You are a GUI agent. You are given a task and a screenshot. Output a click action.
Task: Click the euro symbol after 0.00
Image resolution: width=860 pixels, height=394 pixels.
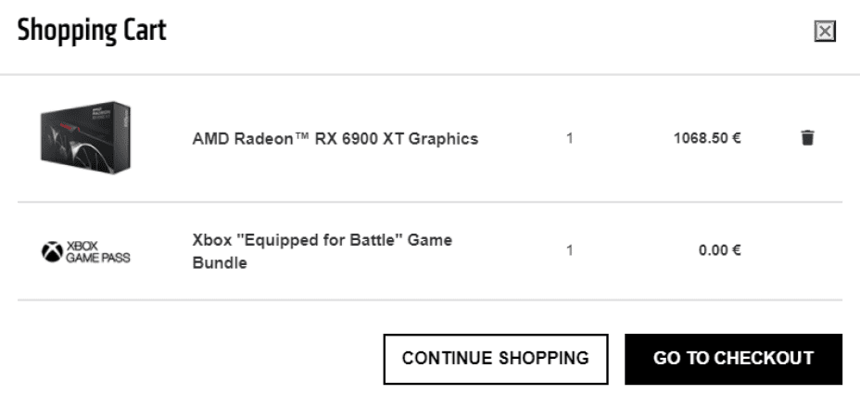pyautogui.click(x=736, y=250)
